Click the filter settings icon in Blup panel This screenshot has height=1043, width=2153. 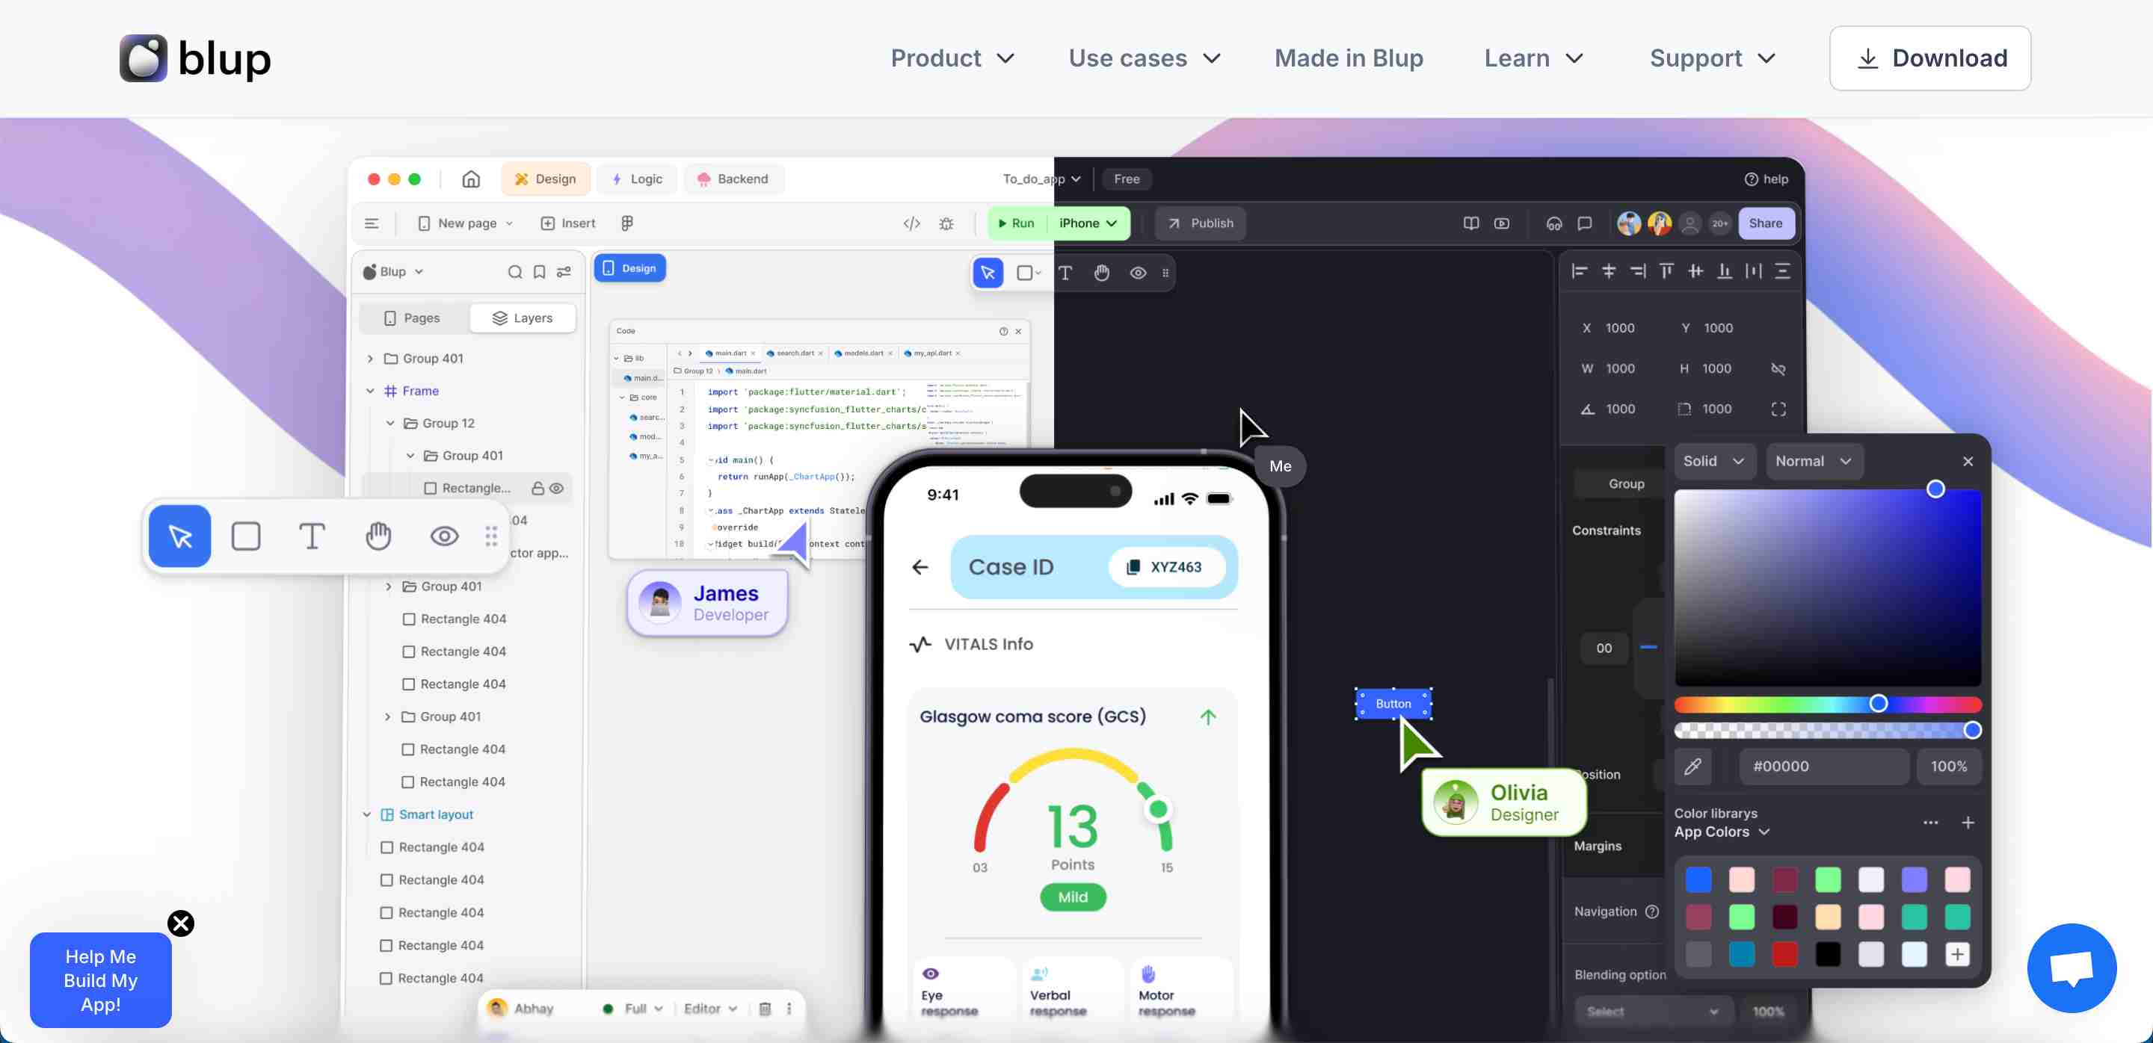pos(564,271)
